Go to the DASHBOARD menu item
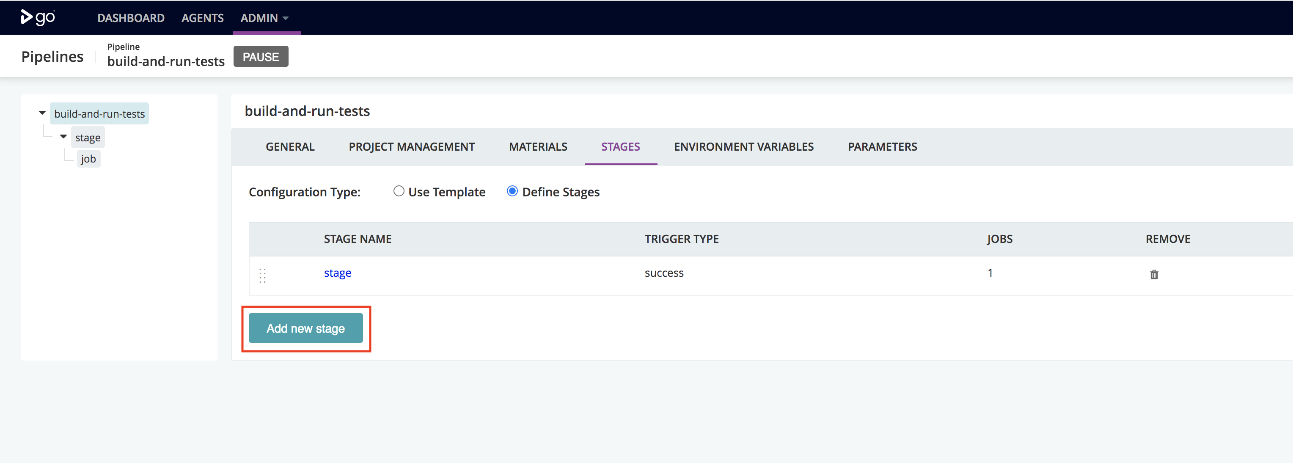This screenshot has height=463, width=1293. (131, 18)
